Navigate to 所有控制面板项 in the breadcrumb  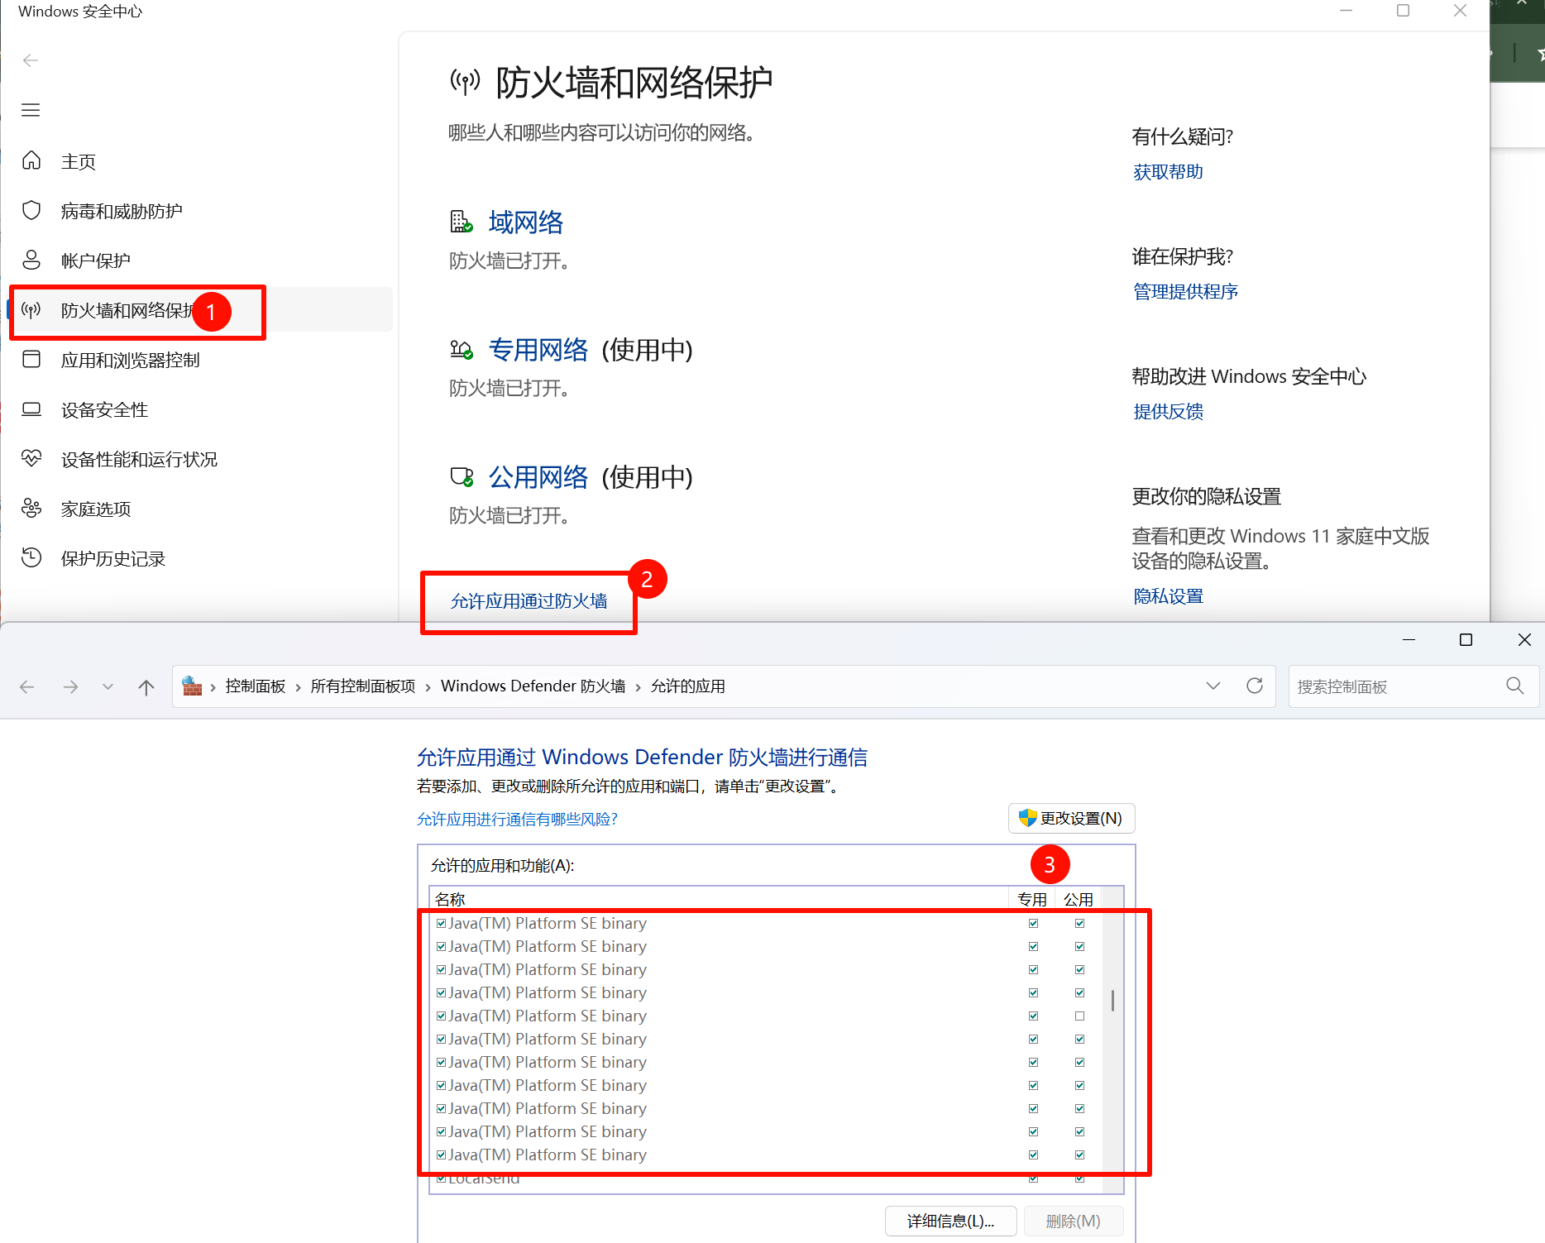(x=362, y=686)
